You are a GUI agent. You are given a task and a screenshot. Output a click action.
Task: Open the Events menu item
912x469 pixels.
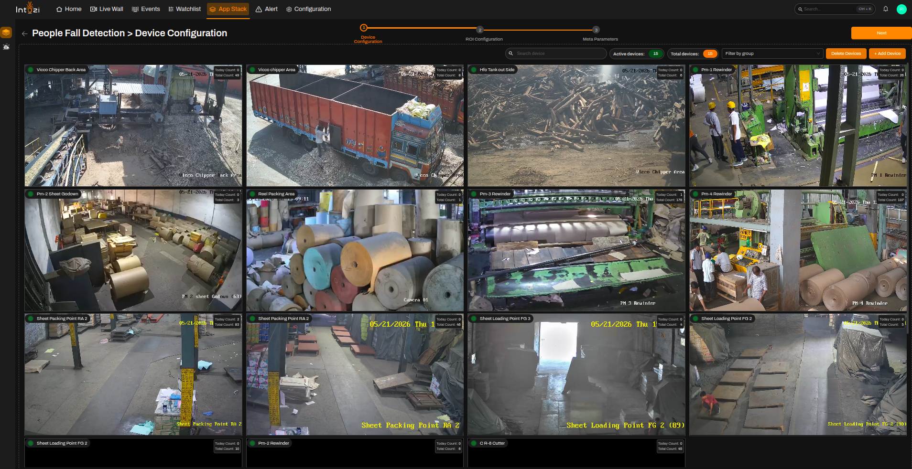click(x=146, y=9)
